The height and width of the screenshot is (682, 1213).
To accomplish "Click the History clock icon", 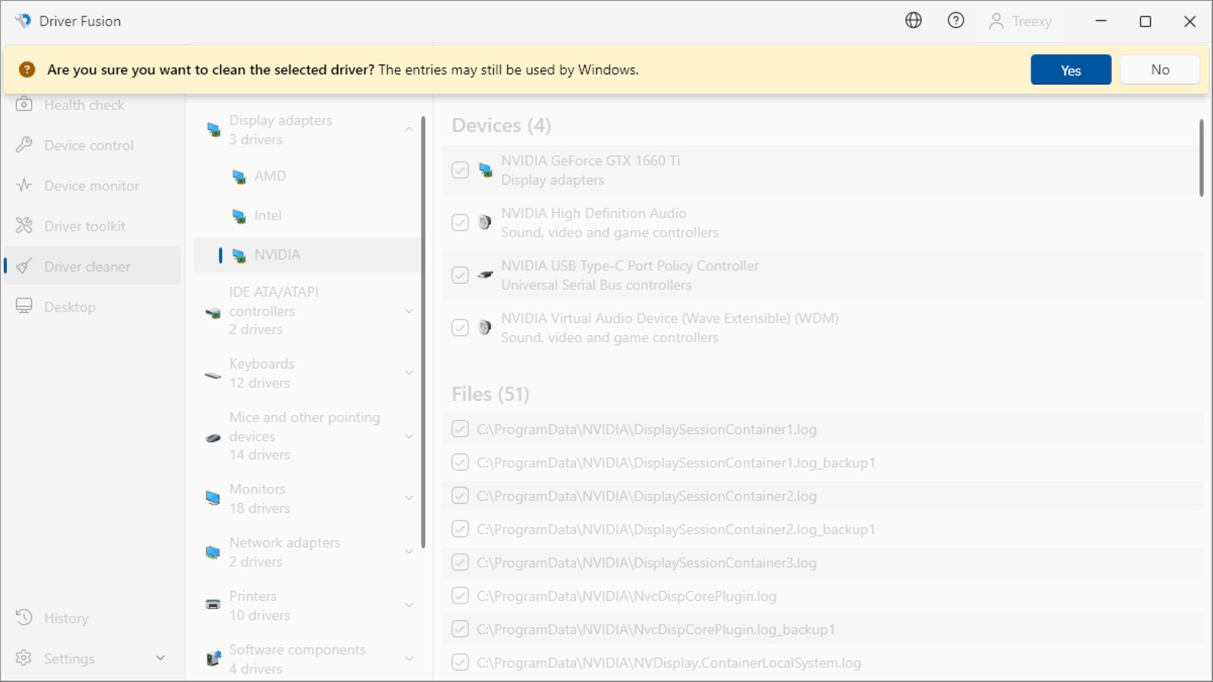I will point(24,618).
